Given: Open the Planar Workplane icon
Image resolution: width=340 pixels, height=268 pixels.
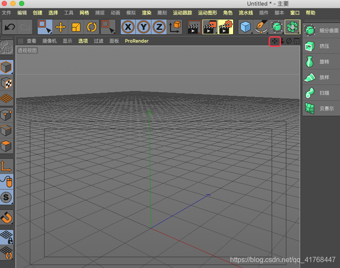Looking at the screenshot, I should 6,253.
